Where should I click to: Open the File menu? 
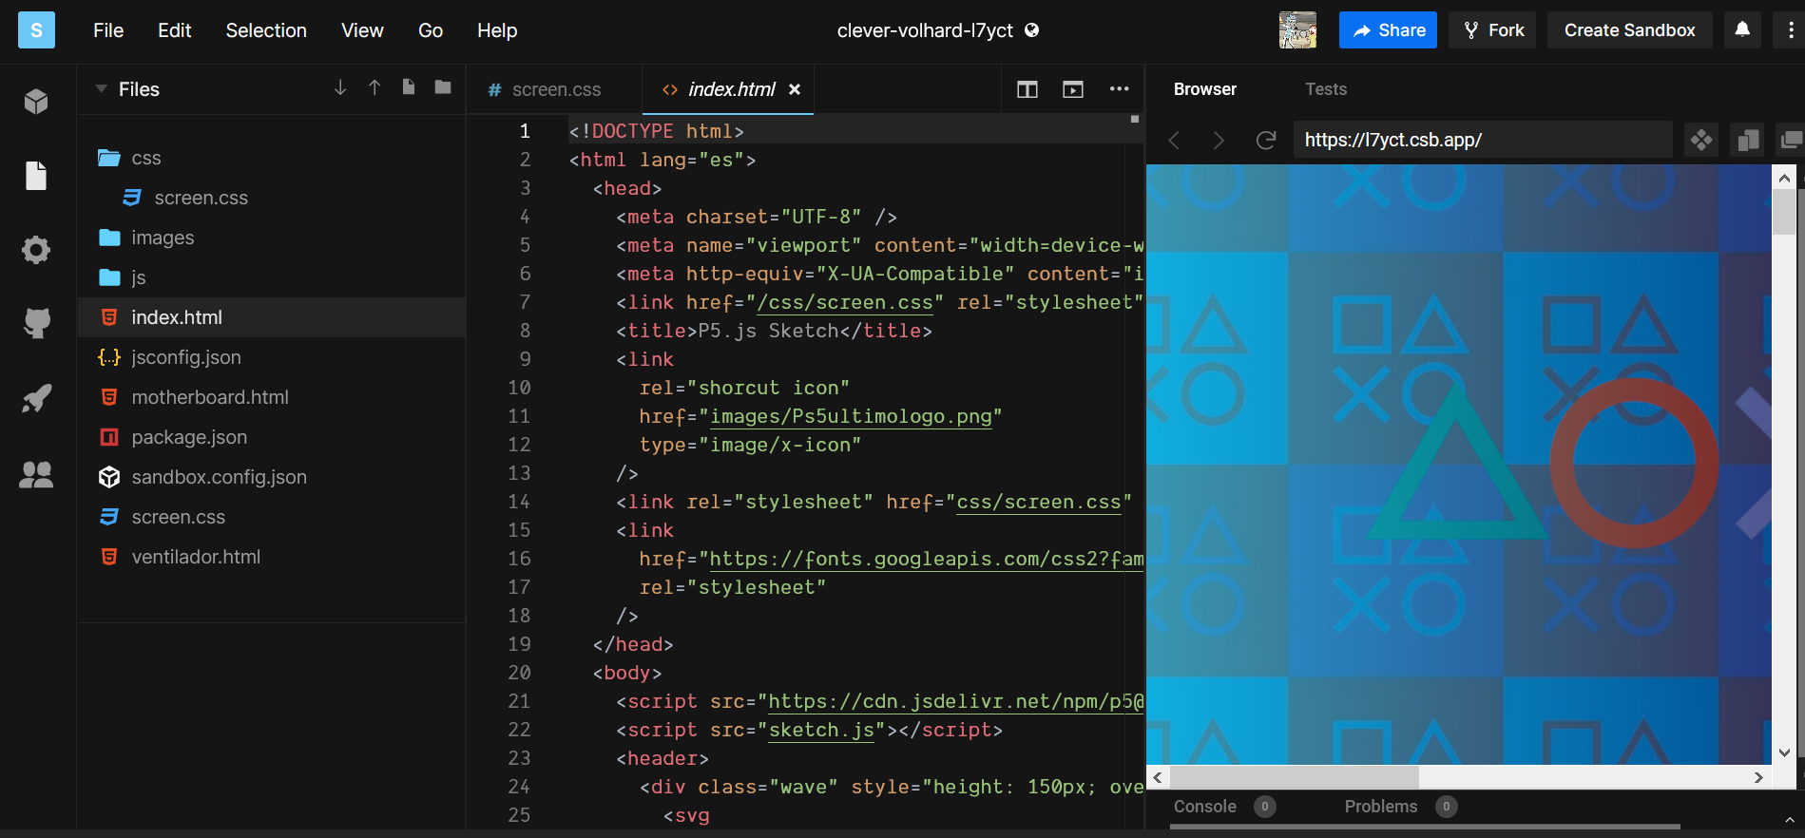108,30
